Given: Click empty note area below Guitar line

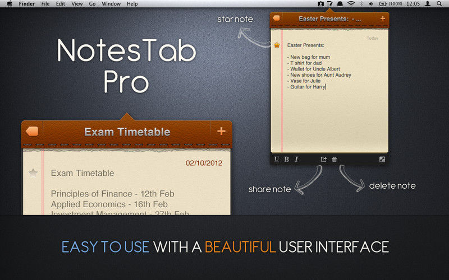Looking at the screenshot, I should 335,122.
